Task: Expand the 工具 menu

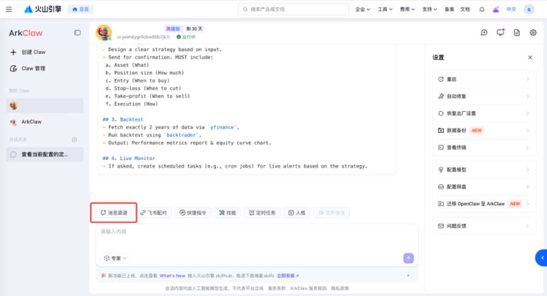Action: 385,10
